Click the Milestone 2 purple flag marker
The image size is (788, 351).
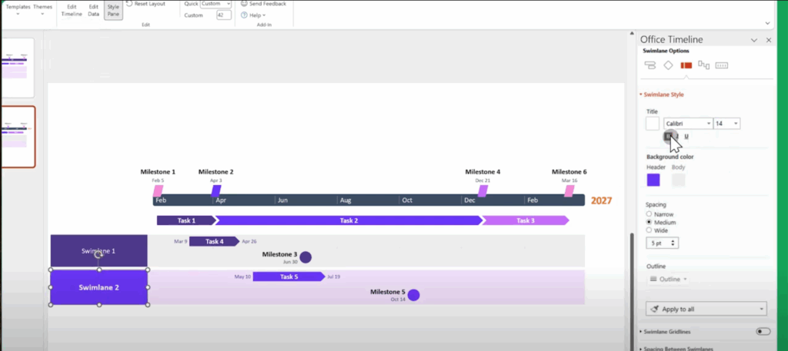[216, 191]
